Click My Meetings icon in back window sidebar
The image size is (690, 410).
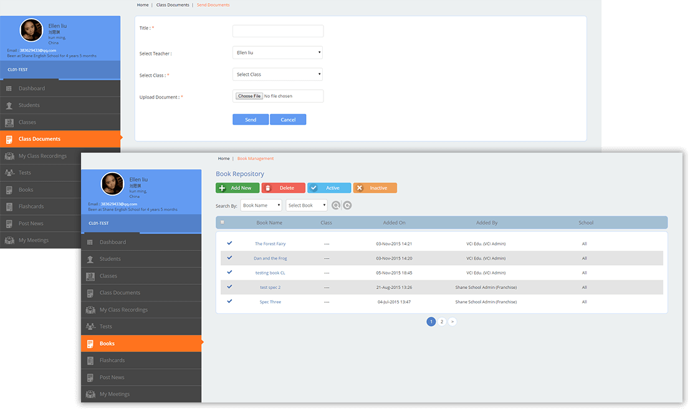tap(9, 241)
